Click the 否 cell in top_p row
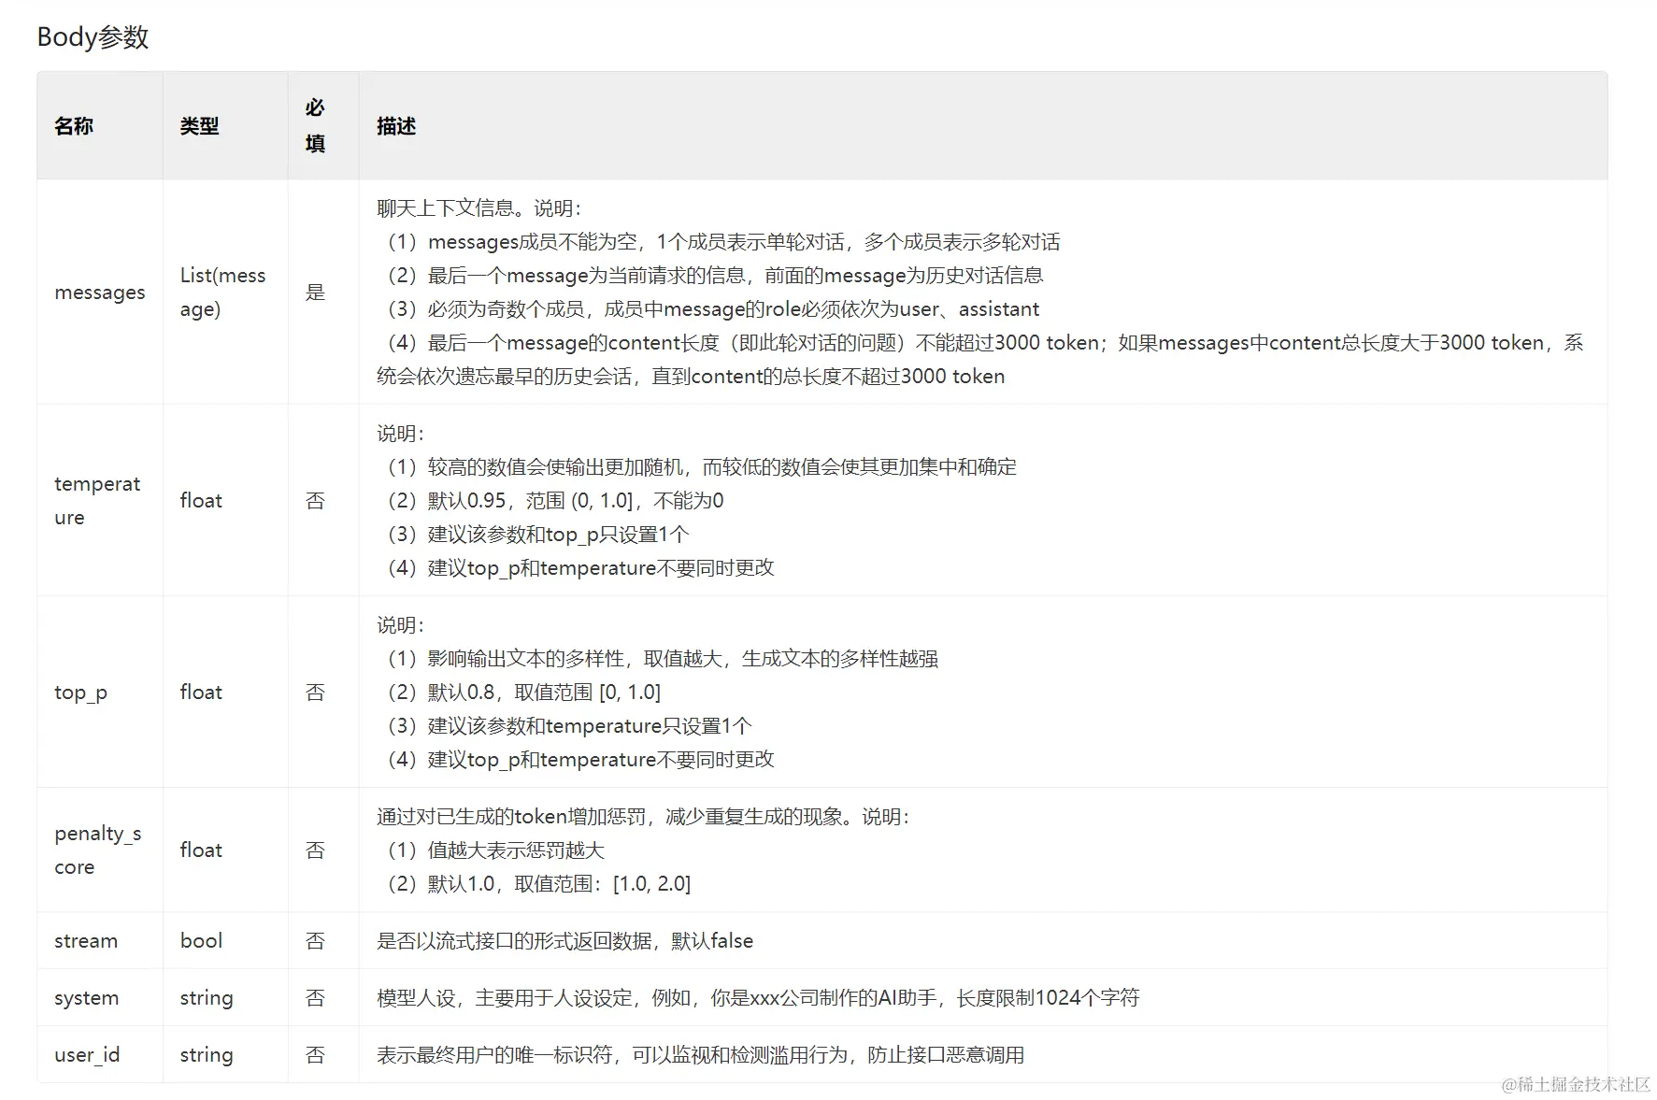The image size is (1657, 1100). [314, 692]
